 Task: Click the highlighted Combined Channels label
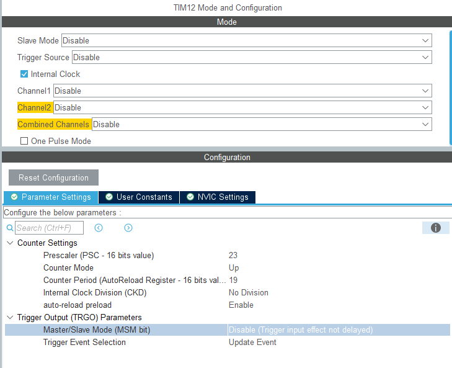(x=53, y=124)
